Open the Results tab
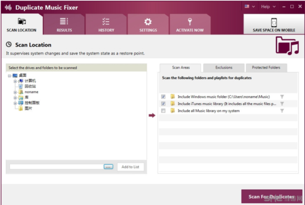 [x=64, y=24]
